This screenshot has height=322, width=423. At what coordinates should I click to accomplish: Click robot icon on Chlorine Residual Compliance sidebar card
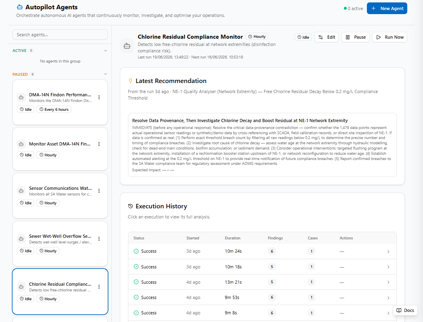[21, 287]
